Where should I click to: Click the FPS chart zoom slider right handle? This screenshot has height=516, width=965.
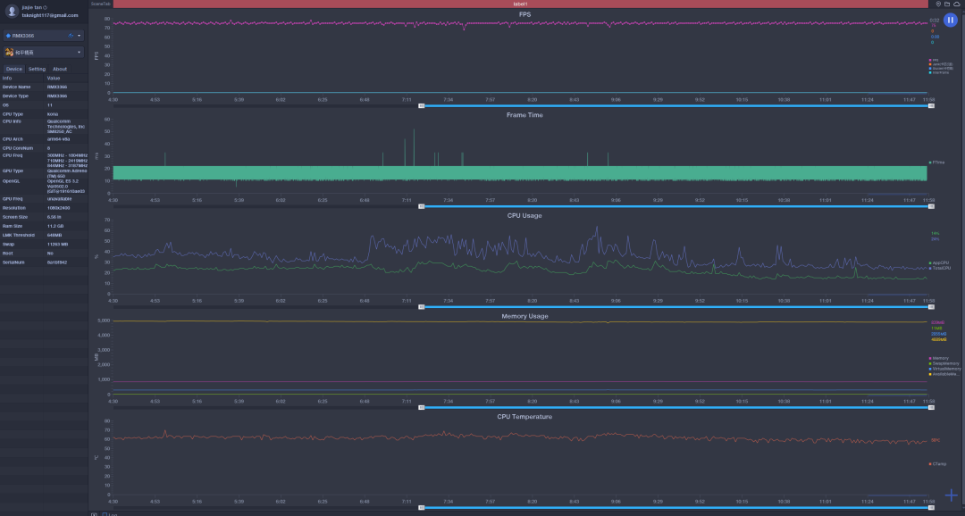931,105
